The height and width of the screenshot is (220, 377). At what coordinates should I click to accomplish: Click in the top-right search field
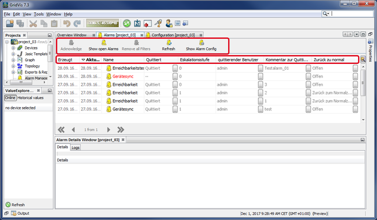click(x=352, y=14)
